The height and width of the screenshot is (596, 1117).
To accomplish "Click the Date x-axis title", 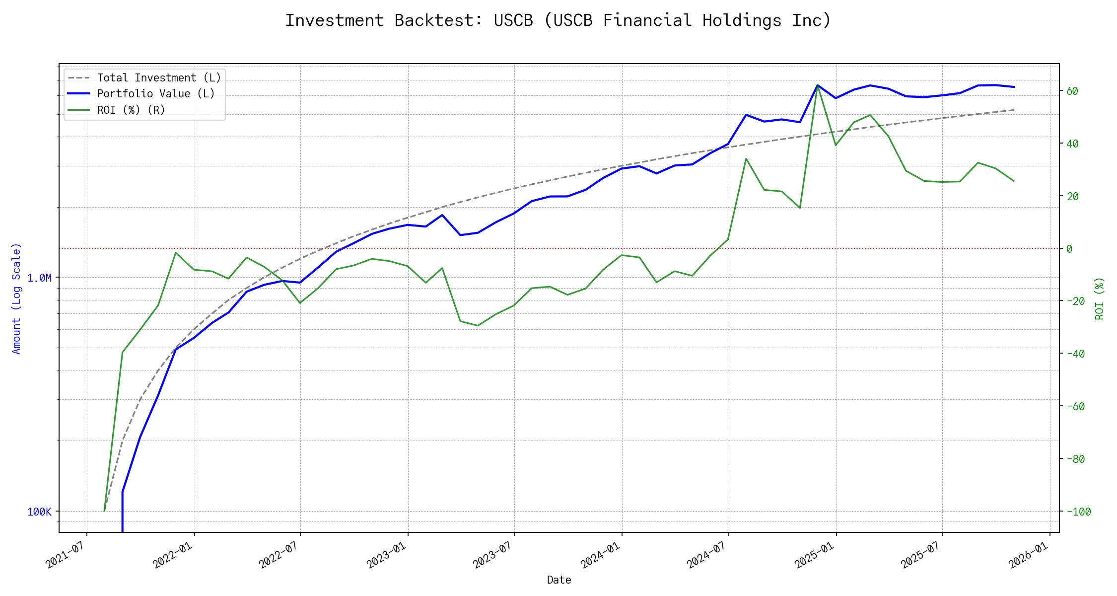I will tap(559, 580).
